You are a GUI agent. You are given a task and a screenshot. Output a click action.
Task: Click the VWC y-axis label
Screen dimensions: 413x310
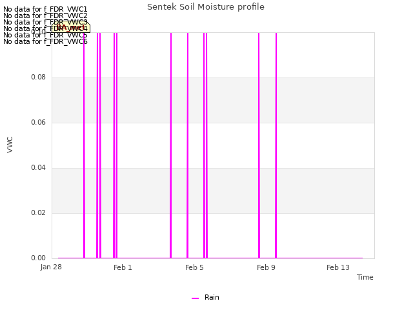point(10,145)
